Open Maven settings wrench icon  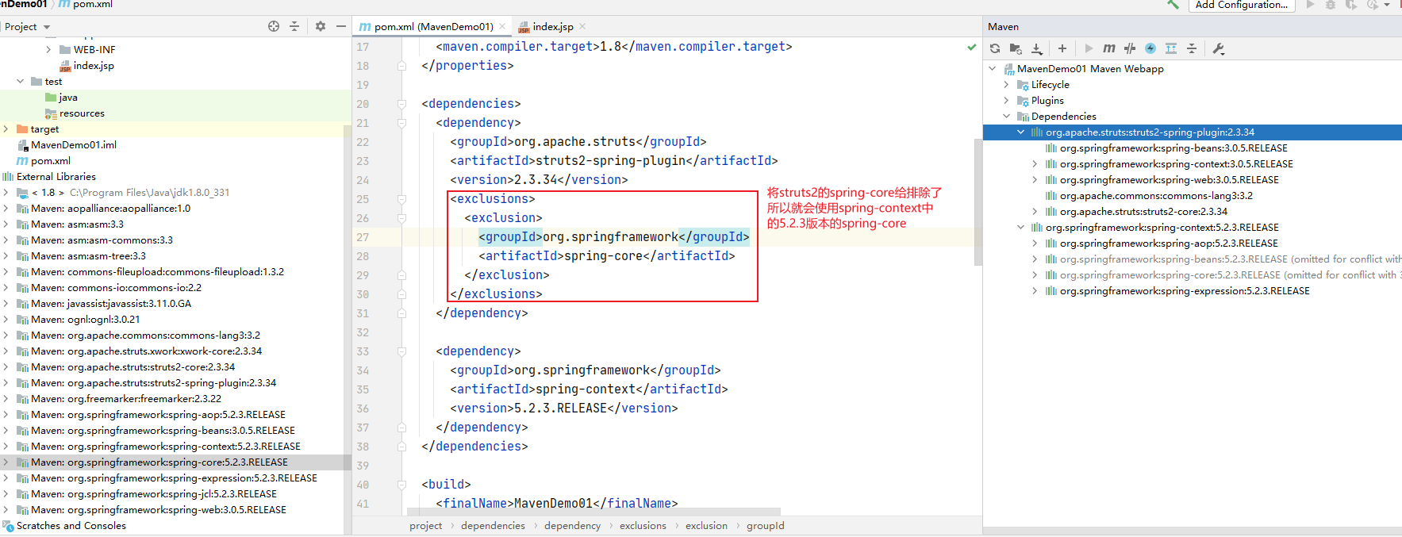tap(1219, 48)
